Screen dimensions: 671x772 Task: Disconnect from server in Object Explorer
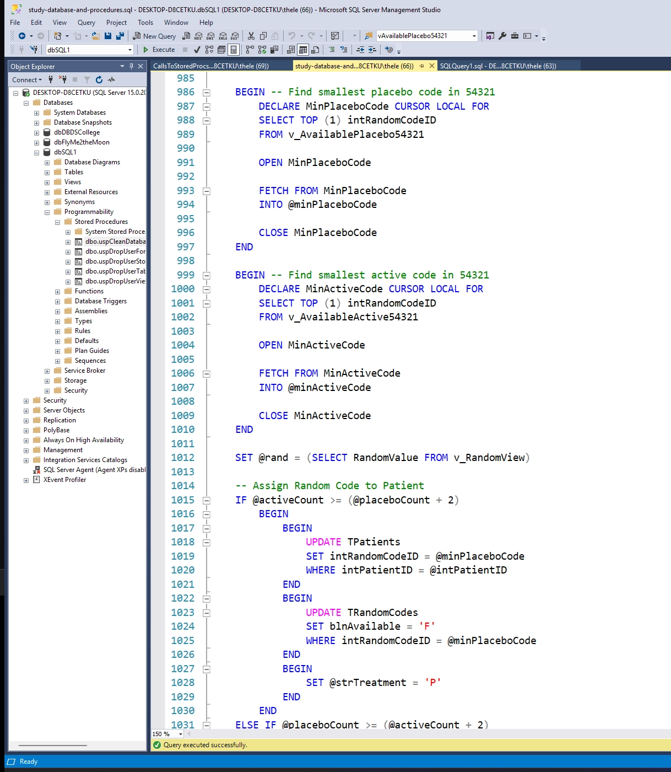coord(64,79)
